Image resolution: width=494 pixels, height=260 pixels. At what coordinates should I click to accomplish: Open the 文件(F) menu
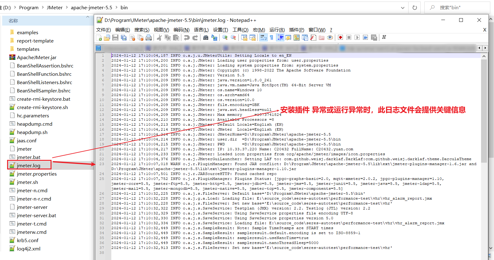[x=103, y=30]
